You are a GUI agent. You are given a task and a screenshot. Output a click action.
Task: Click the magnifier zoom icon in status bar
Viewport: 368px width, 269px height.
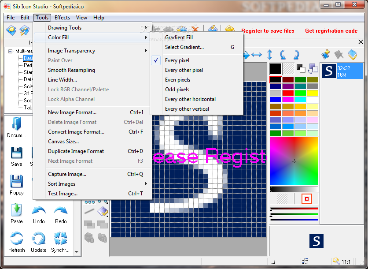[x=336, y=261]
